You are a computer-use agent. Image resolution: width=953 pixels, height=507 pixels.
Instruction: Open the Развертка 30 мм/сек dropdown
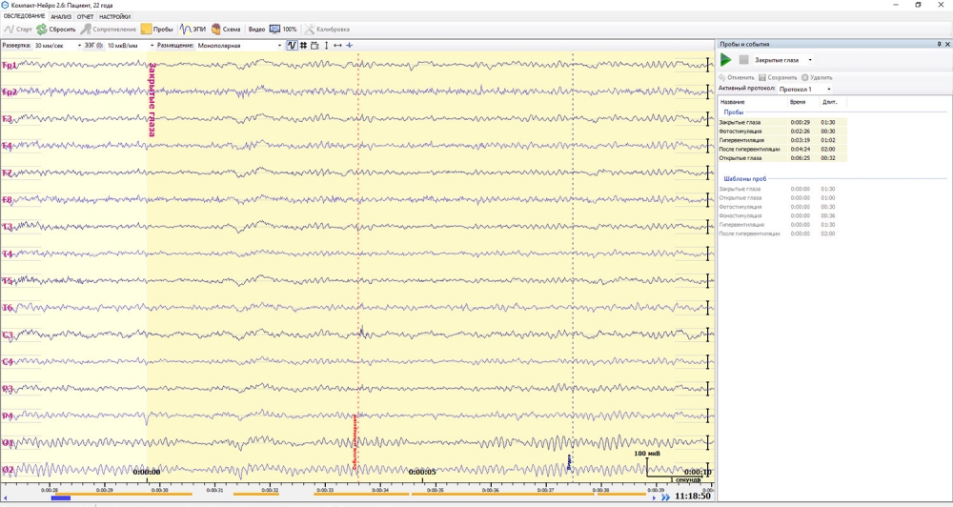(78, 46)
